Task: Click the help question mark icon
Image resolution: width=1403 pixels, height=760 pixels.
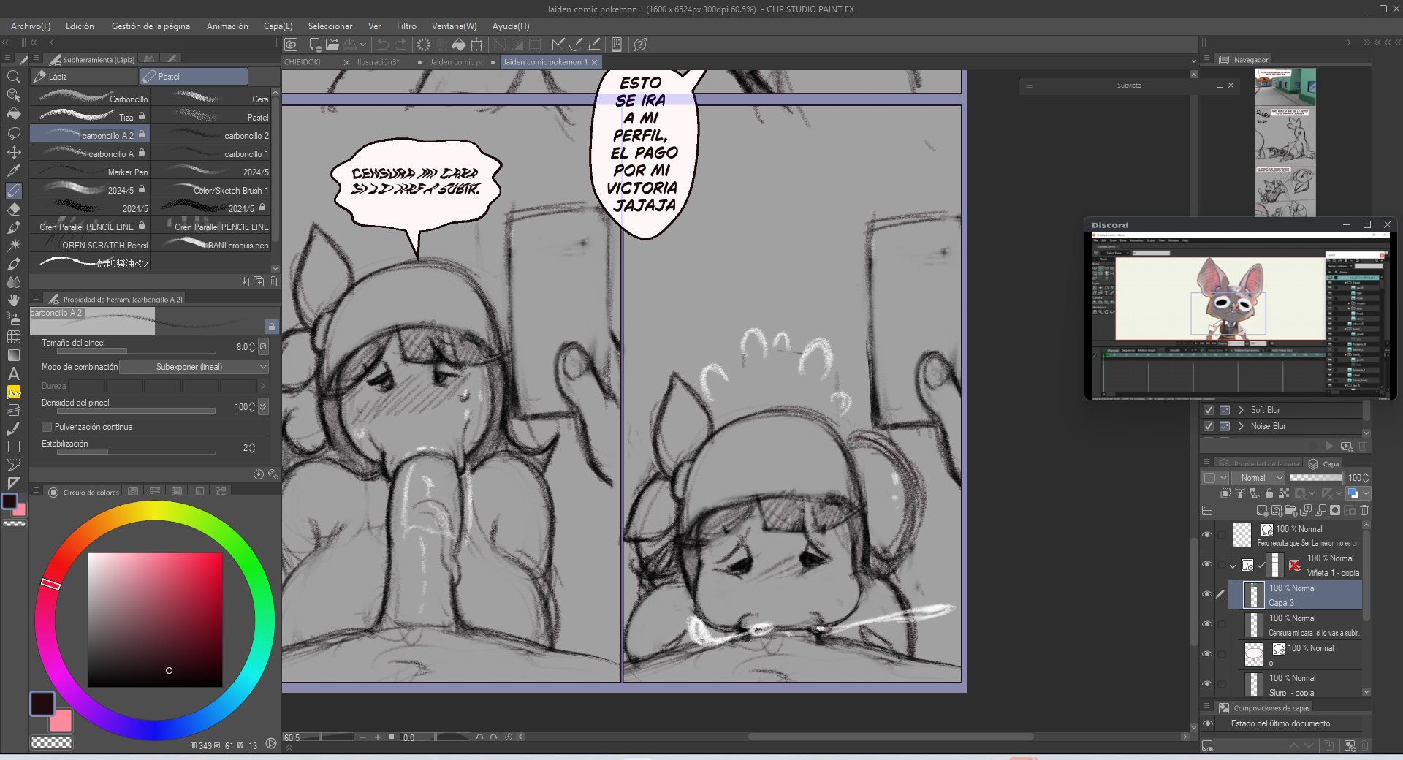Action: click(640, 45)
